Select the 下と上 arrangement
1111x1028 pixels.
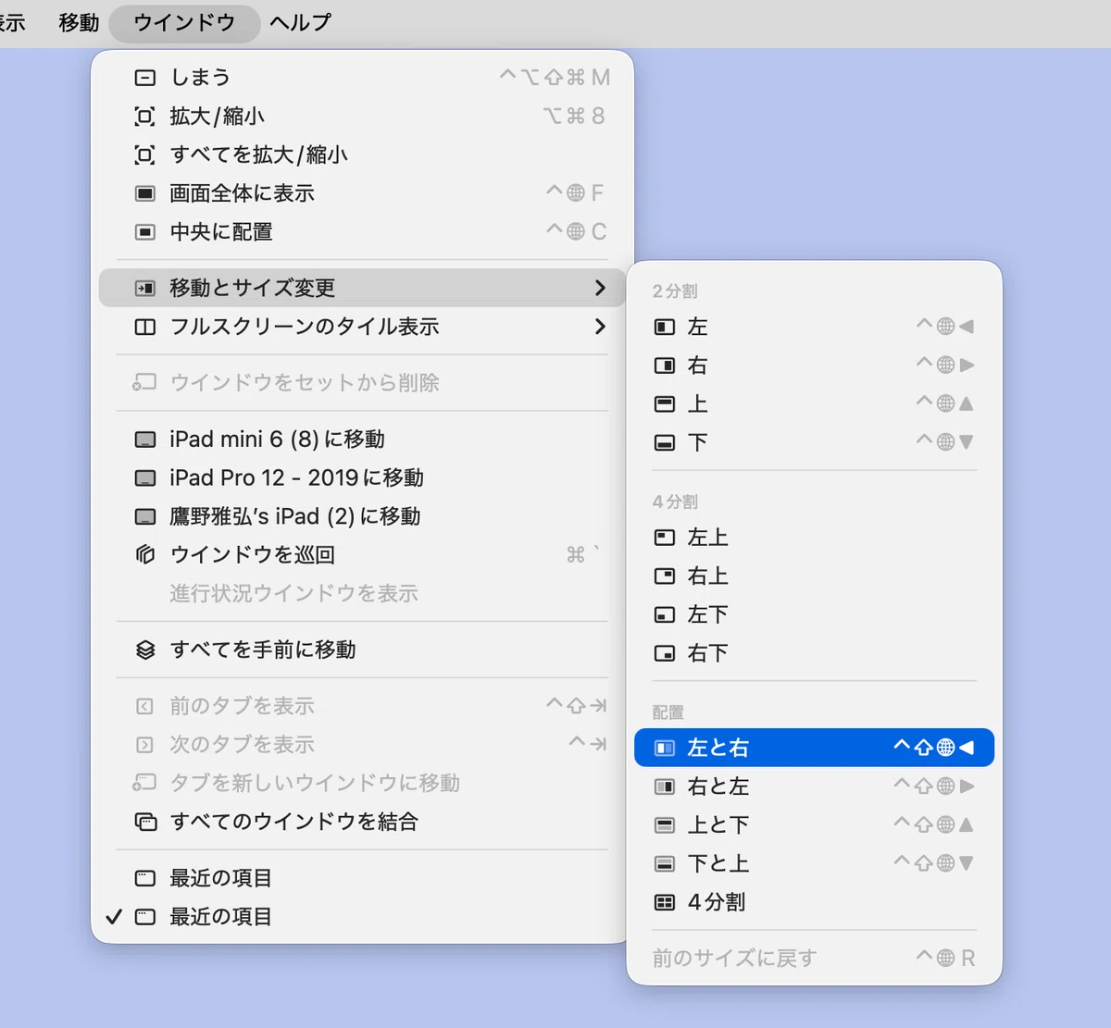814,863
